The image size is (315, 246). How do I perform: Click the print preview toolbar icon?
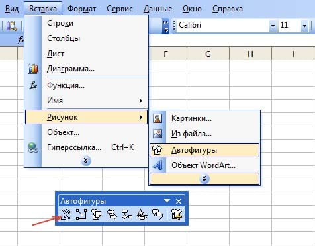[11, 26]
